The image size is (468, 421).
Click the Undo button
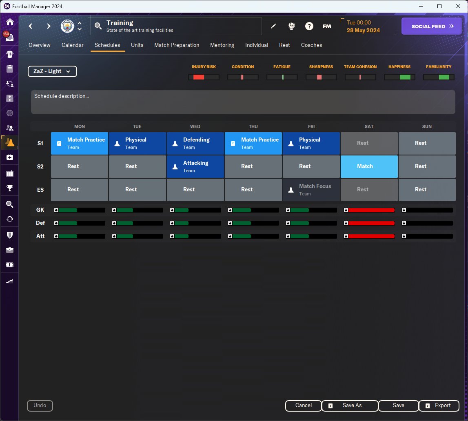[x=40, y=405]
